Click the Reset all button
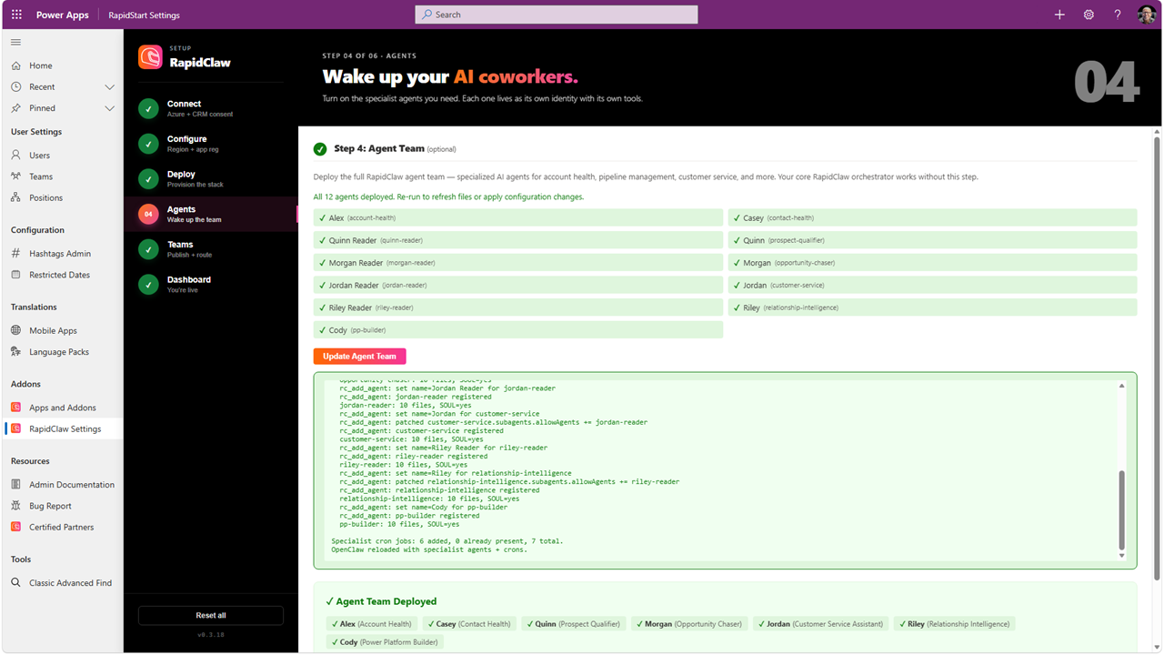Viewport: 1164px width, 655px height. click(211, 616)
